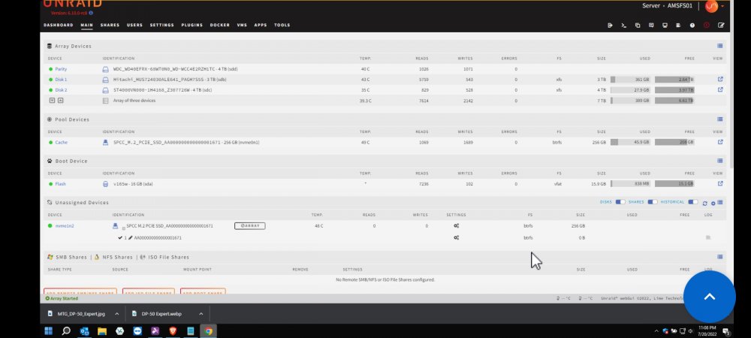This screenshot has width=751, height=338.
Task: Click the Disk 1 used space bar
Action: (630, 80)
